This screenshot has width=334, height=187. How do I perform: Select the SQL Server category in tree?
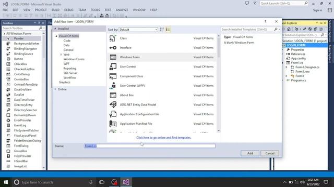tap(70, 73)
